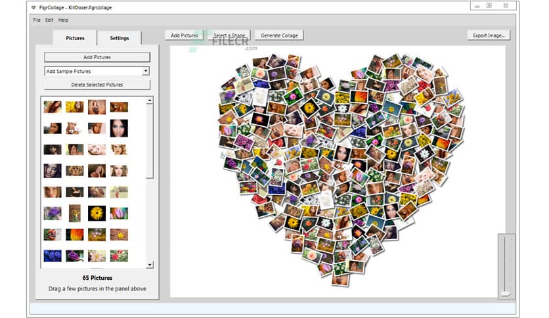Select the figure in pale field thumbnail
Screen dimensions: 549x318
click(119, 192)
